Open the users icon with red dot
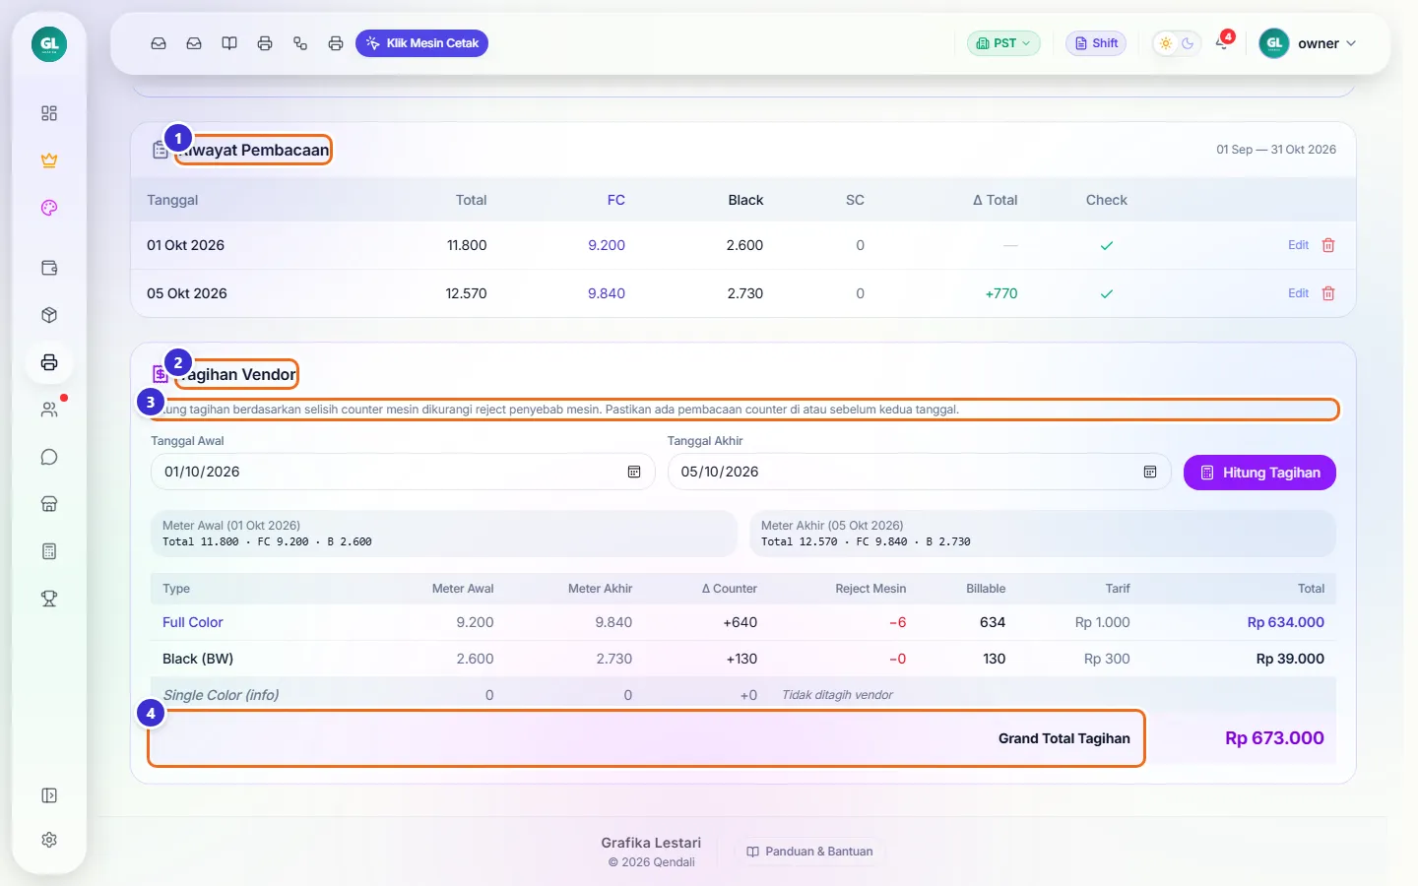Image resolution: width=1418 pixels, height=886 pixels. pos(49,410)
